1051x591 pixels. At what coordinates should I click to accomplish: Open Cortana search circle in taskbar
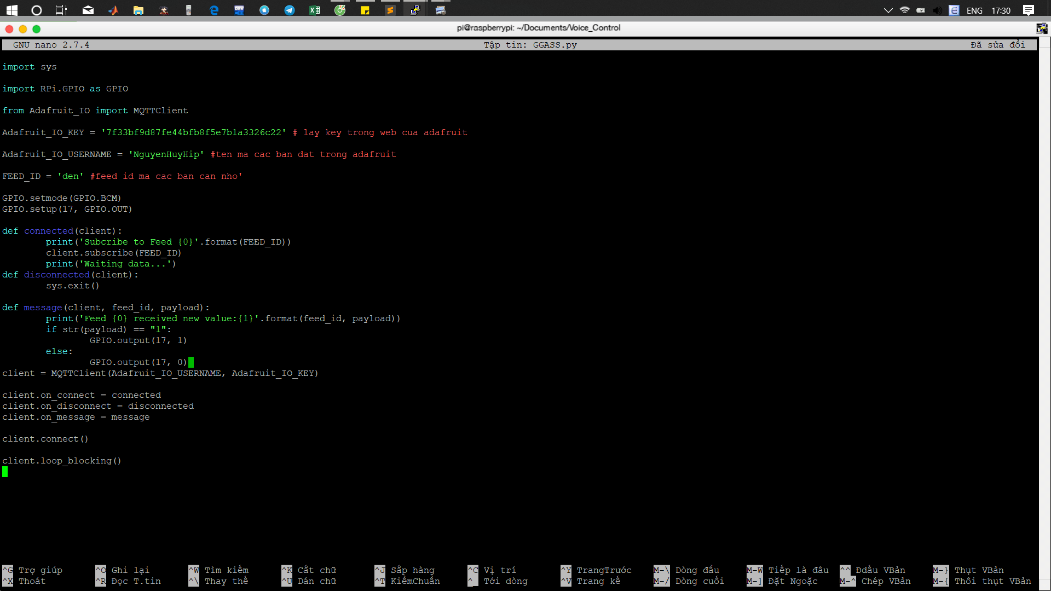[36, 10]
